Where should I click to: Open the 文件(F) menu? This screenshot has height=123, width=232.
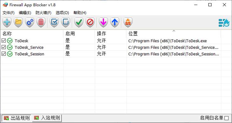pos(9,13)
